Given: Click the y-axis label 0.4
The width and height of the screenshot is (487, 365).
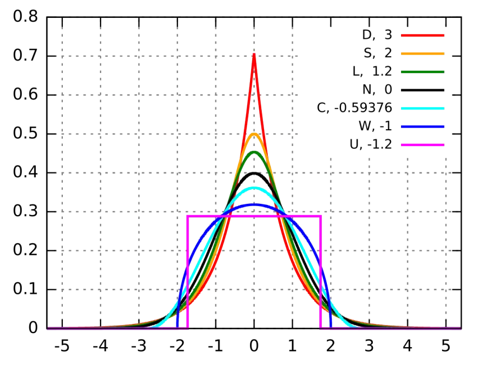Looking at the screenshot, I should point(25,172).
